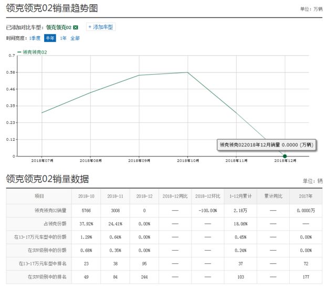Click the ranking 38 cell
Image resolution: width=336 pixels, height=290 pixels.
pyautogui.click(x=115, y=264)
